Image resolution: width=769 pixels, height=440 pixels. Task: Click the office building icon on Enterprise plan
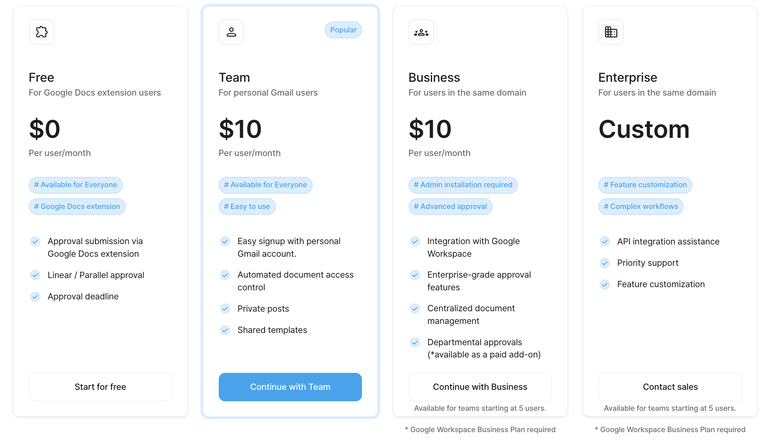611,32
